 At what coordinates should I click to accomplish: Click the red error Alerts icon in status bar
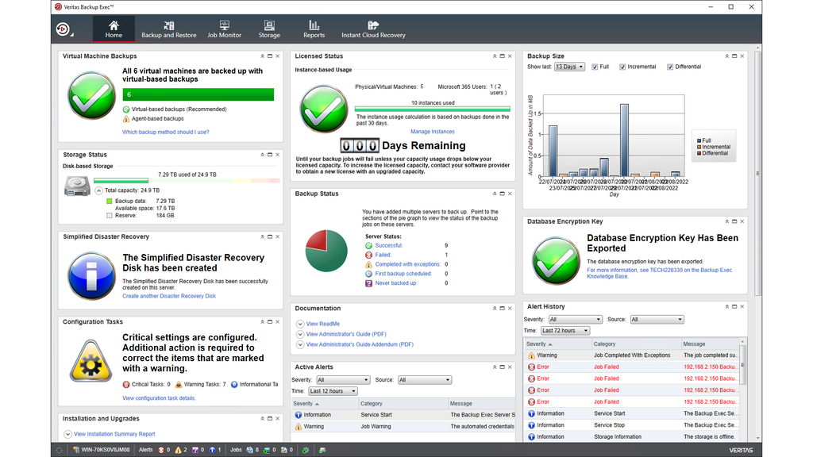(161, 450)
